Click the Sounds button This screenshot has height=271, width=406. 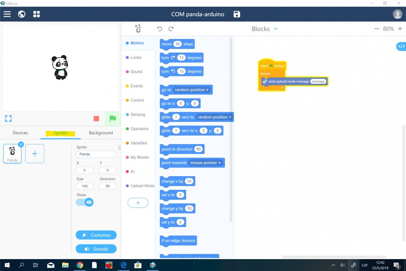(96, 249)
